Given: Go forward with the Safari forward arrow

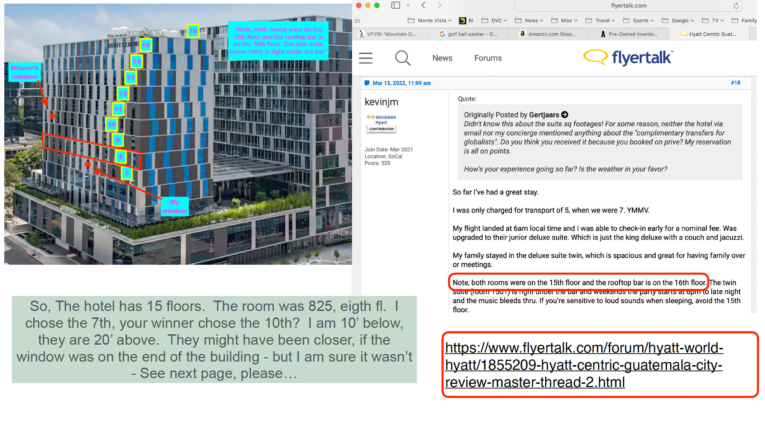Looking at the screenshot, I should click(x=439, y=5).
